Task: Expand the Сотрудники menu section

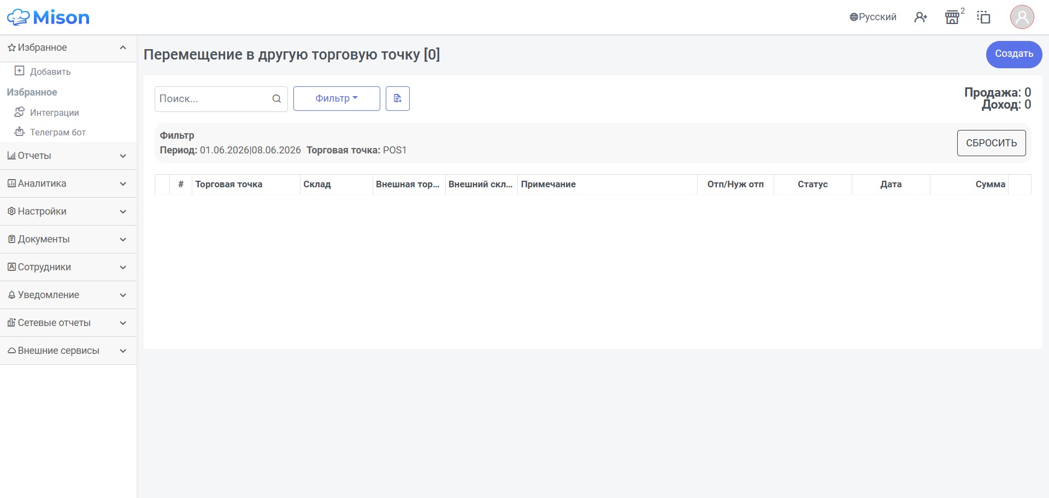Action: (x=68, y=267)
